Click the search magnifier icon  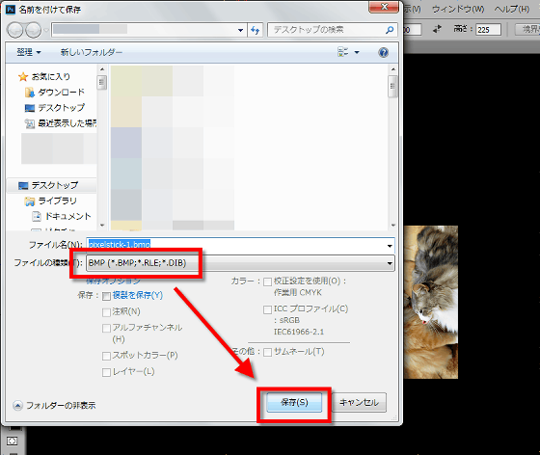point(390,30)
